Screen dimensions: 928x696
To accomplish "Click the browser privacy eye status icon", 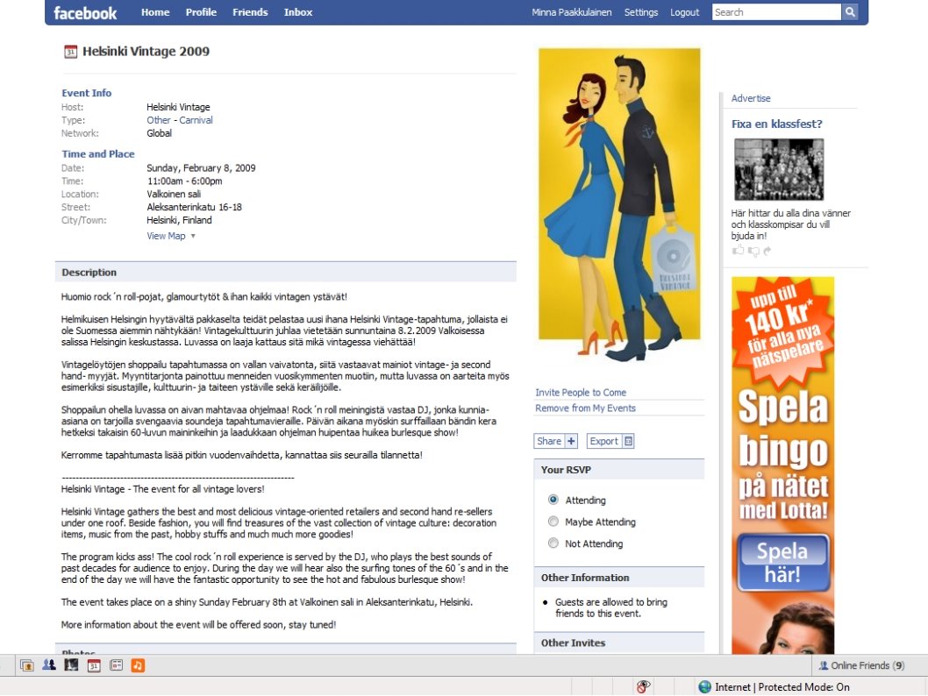I will pyautogui.click(x=643, y=686).
